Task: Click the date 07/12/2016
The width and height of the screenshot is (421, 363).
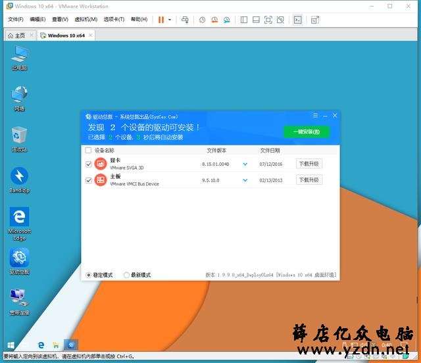Action: 270,164
